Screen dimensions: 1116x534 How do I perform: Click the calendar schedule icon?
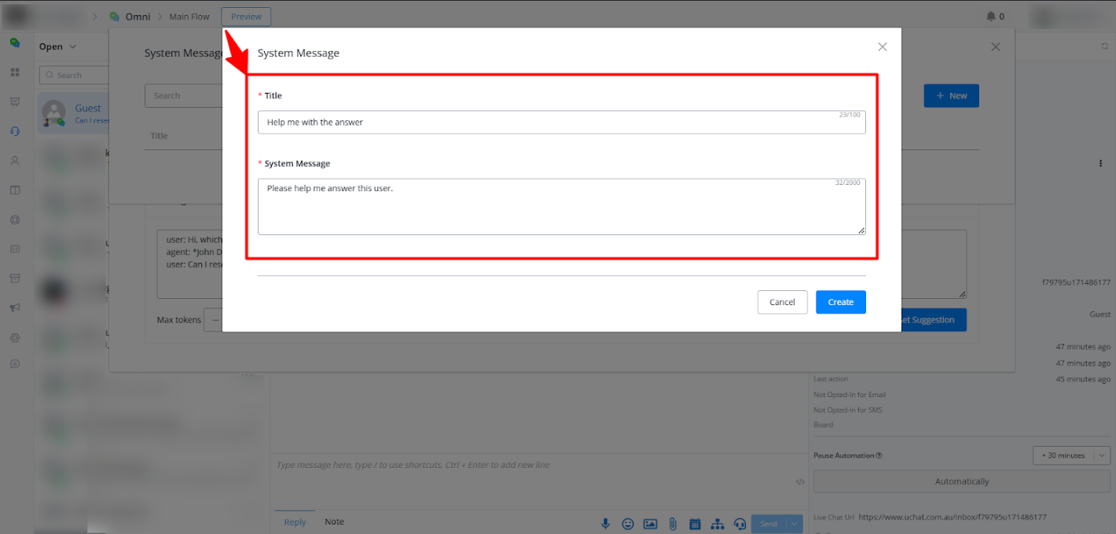[695, 524]
